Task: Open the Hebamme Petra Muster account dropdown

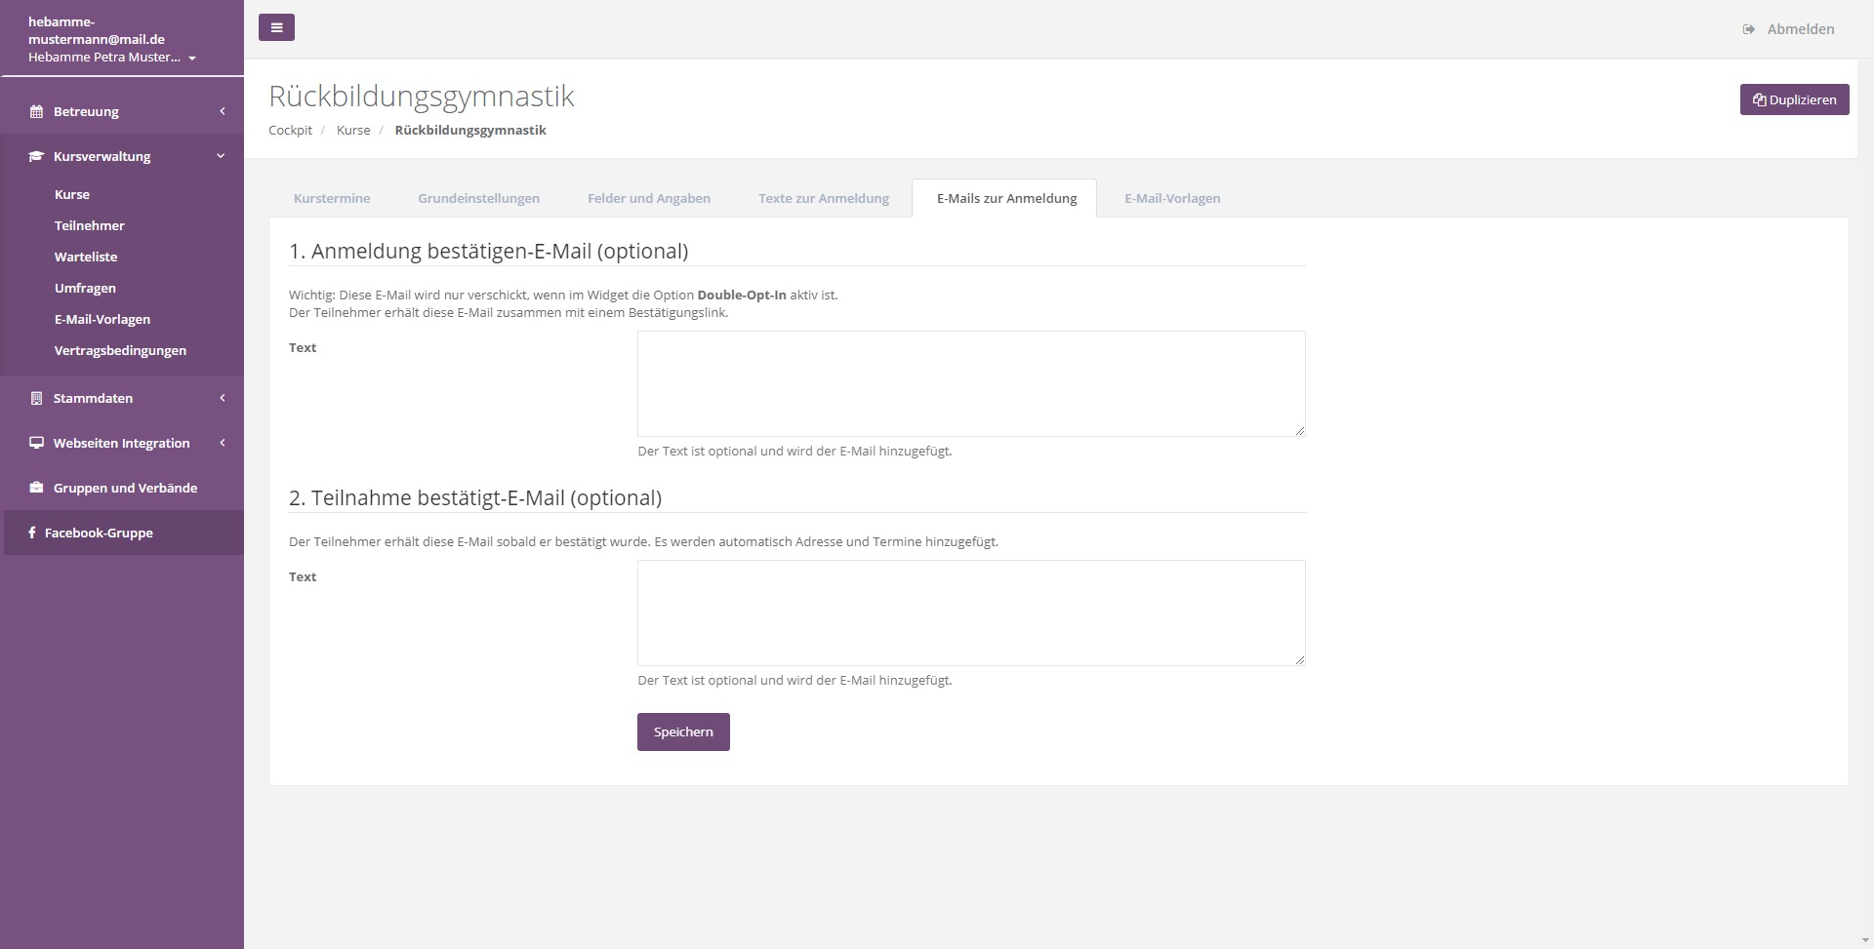Action: tap(111, 58)
